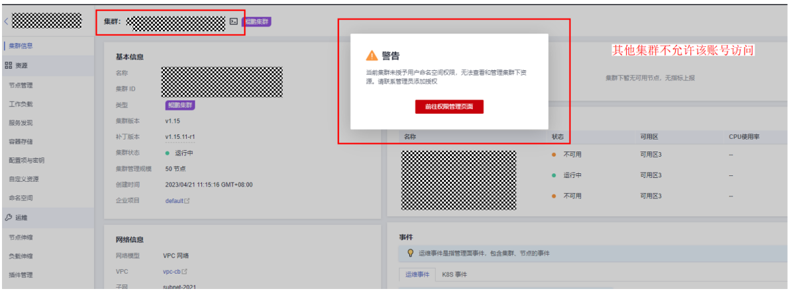The height and width of the screenshot is (291, 789).
Task: Click the 鲲鹏集群 tag in the 类型 row
Action: [x=180, y=105]
